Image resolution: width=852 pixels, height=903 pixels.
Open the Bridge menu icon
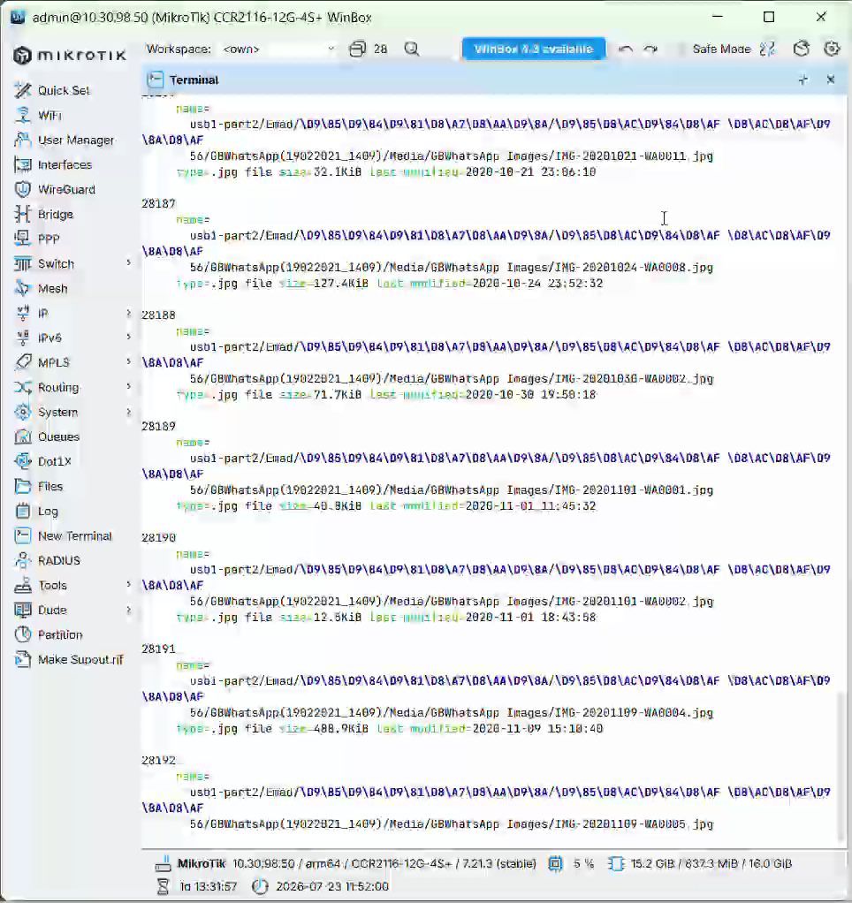tap(22, 214)
